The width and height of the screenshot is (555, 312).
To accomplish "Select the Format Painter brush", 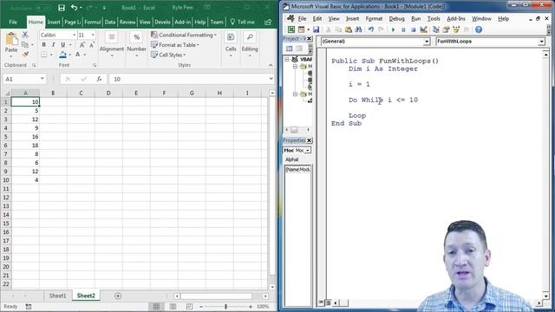I will point(25,55).
